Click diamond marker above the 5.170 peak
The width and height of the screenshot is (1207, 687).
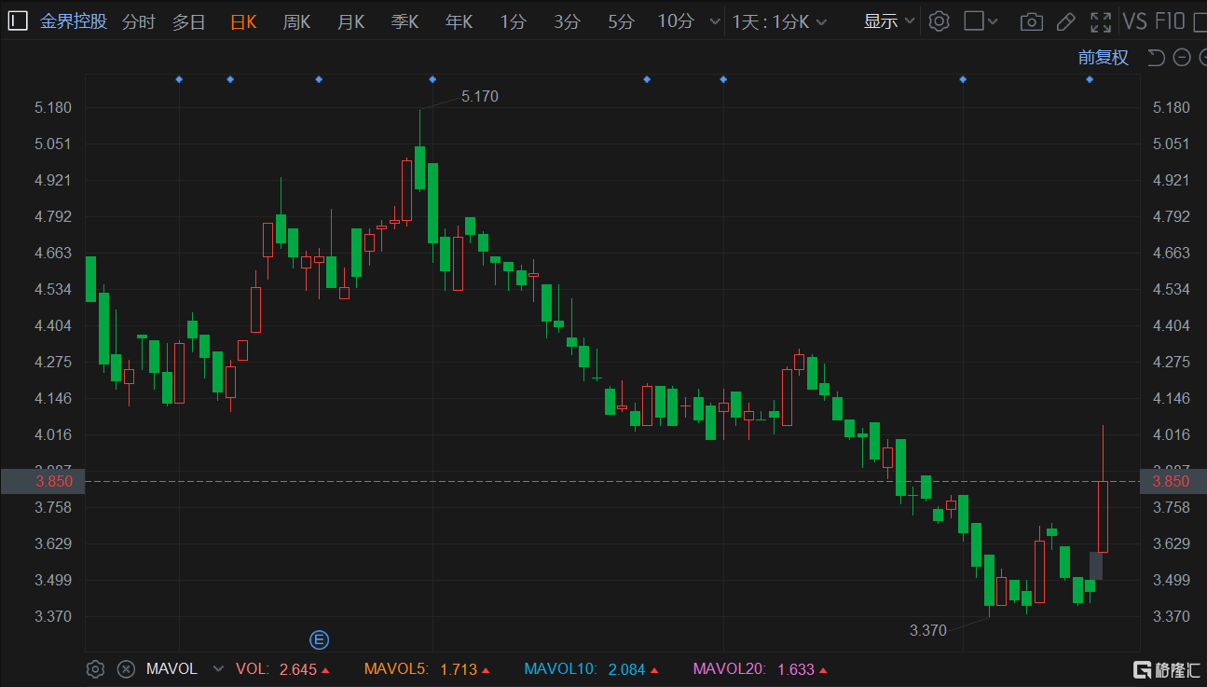click(432, 79)
